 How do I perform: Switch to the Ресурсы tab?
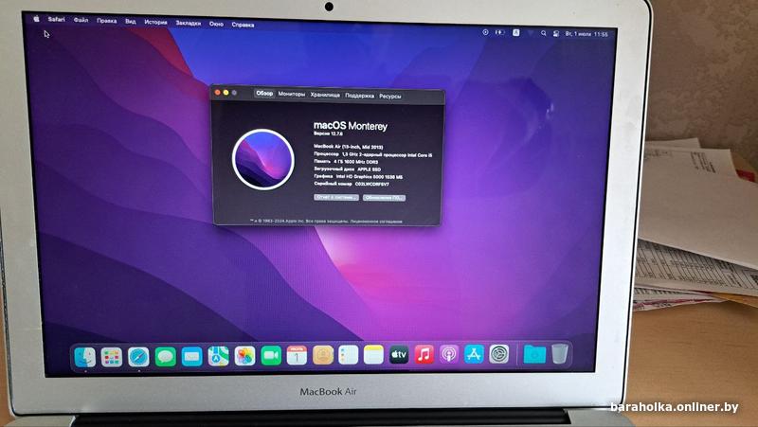(390, 97)
